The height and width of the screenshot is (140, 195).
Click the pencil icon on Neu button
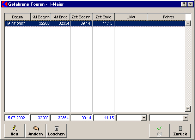[x=14, y=128]
